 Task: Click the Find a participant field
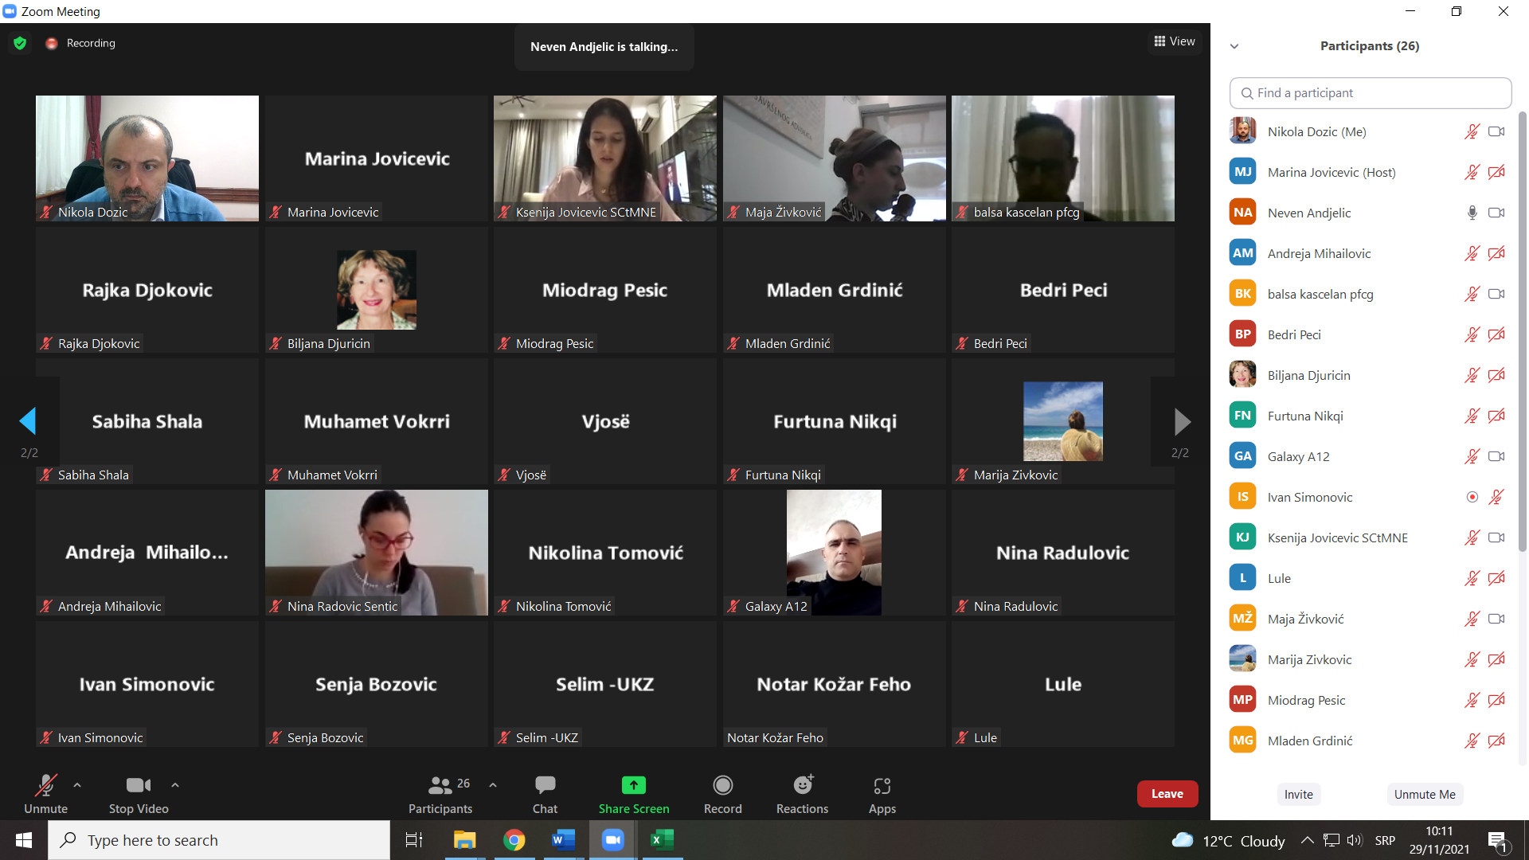pyautogui.click(x=1371, y=93)
